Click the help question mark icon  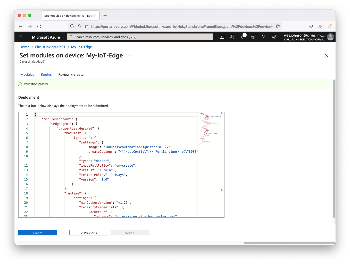point(263,37)
